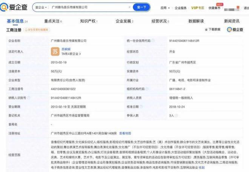Switch to the 经营状况 tab
This screenshot has width=249, height=172.
160,21
